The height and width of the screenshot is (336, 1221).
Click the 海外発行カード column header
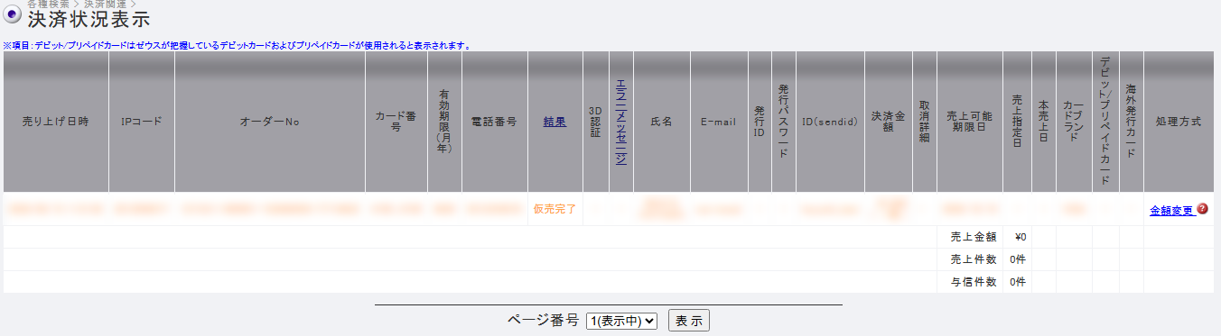(x=1132, y=122)
